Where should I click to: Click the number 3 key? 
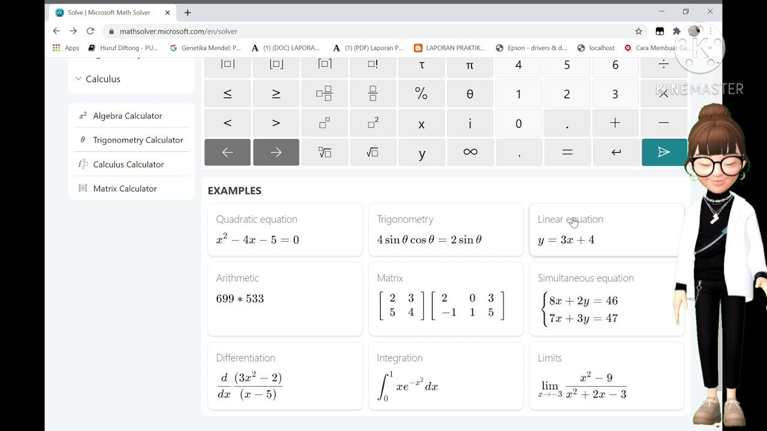(615, 93)
